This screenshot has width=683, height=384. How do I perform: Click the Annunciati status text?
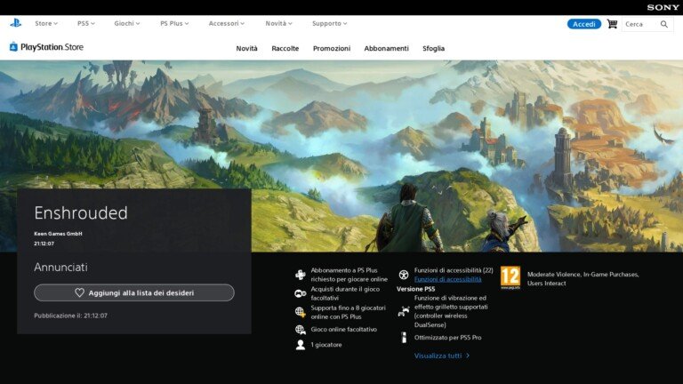[x=61, y=267]
